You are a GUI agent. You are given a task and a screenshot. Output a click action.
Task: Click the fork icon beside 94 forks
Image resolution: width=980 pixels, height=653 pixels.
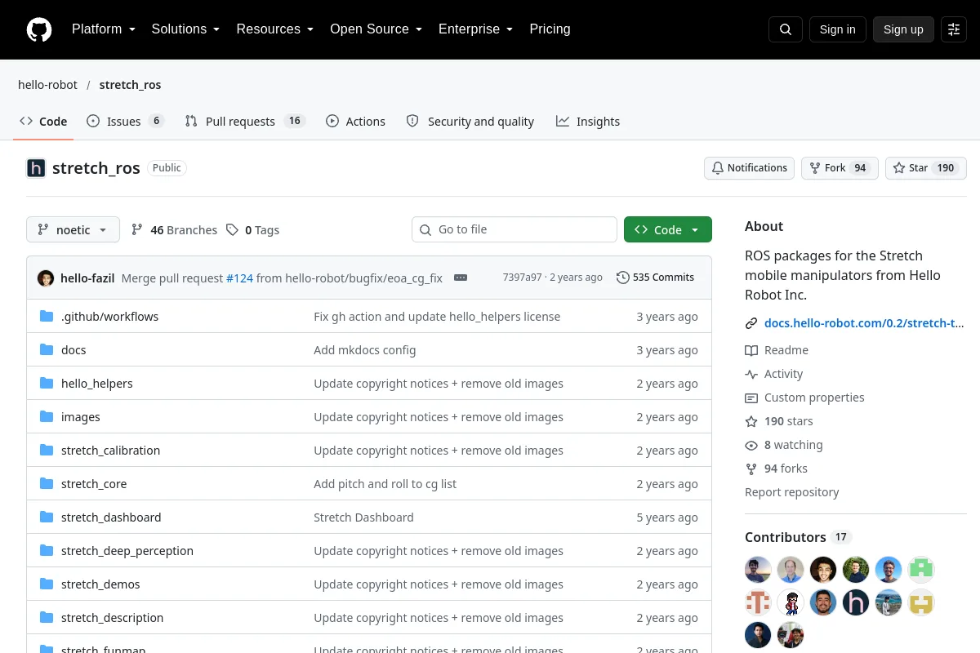tap(751, 469)
